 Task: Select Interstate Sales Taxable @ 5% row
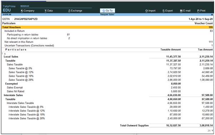pyautogui.click(x=107, y=107)
